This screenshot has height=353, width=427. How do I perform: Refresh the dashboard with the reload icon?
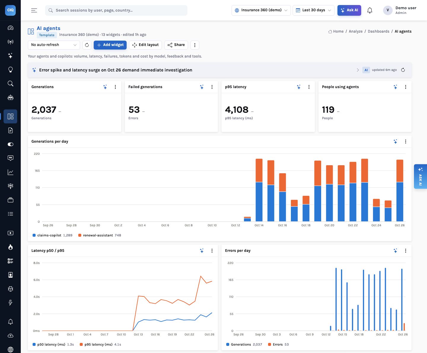click(87, 45)
